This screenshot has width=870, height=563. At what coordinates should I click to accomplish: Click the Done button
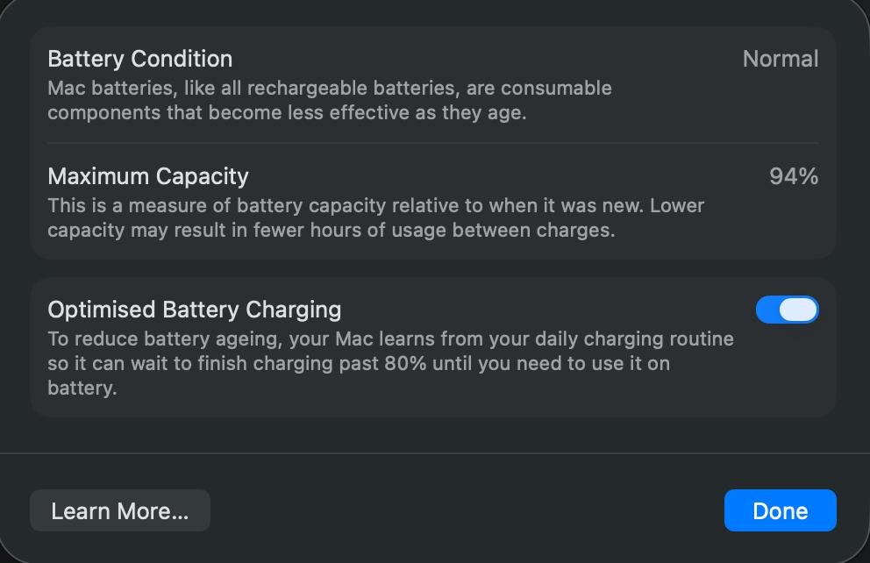pos(780,510)
